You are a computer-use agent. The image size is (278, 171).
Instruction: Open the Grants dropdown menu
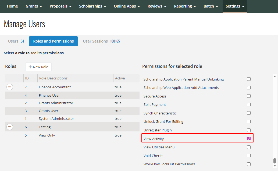pyautogui.click(x=34, y=6)
